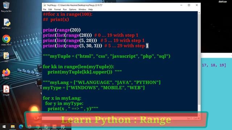The image size is (232, 130).
Task: Click the myLang list assignment line
Action: [x=101, y=83]
